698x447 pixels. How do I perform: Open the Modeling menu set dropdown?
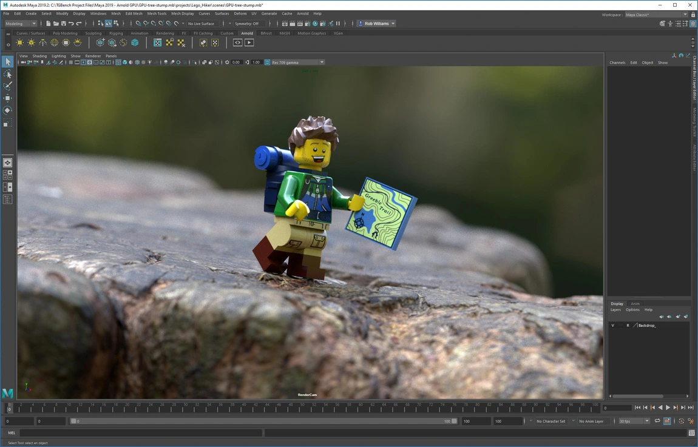[x=21, y=24]
